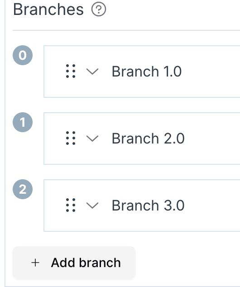The height and width of the screenshot is (287, 240).
Task: Click the circular badge numbered 2
Action: click(23, 189)
